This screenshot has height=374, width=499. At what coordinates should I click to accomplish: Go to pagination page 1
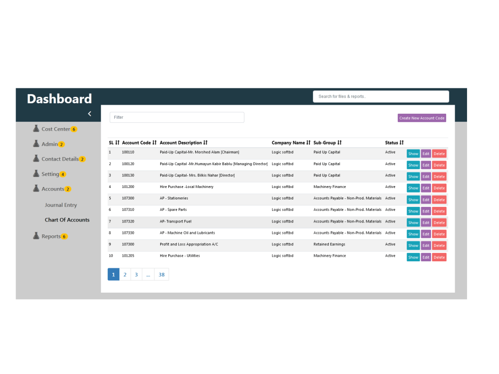[113, 274]
